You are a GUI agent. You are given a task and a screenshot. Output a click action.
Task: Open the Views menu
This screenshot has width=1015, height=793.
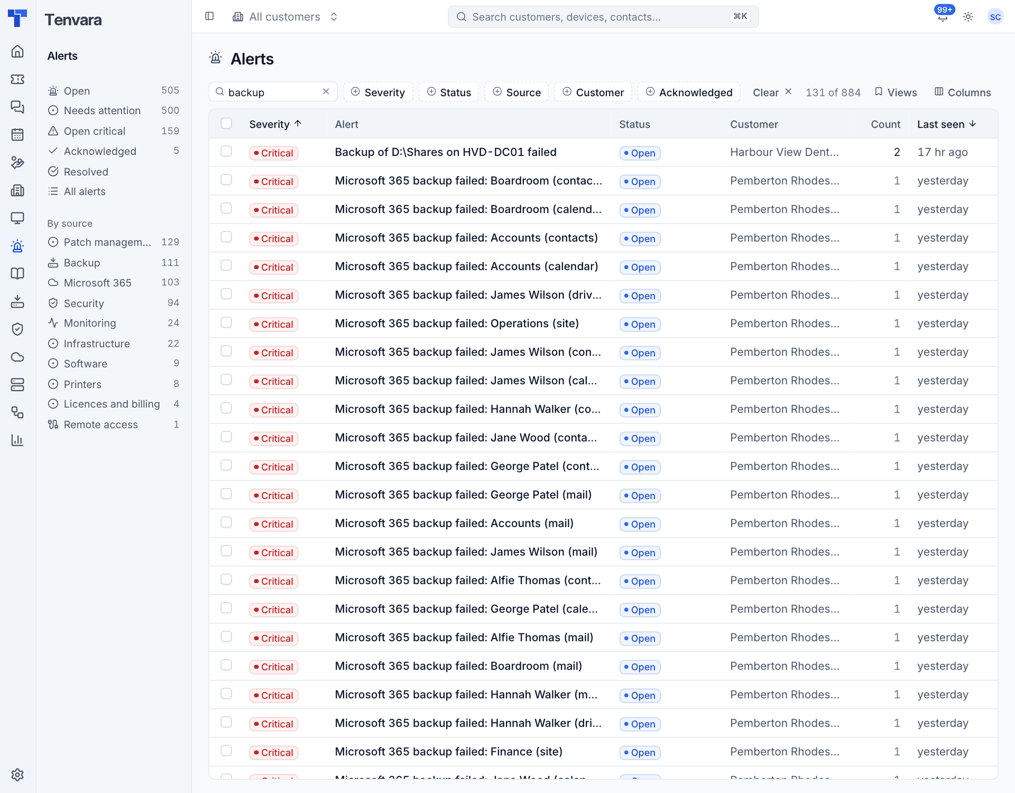click(x=896, y=92)
